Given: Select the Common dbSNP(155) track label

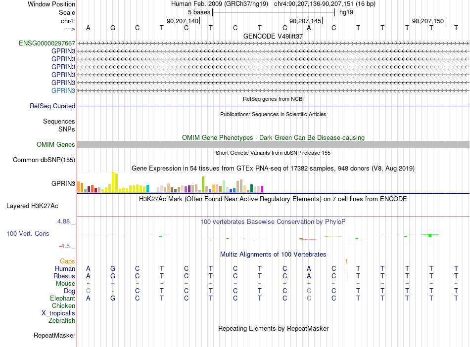Looking at the screenshot, I should click(x=44, y=160).
